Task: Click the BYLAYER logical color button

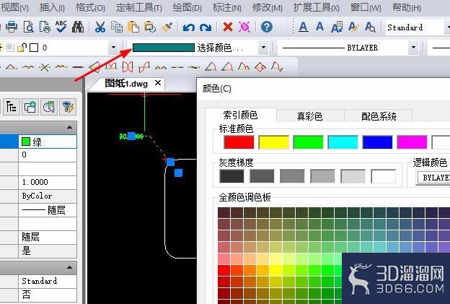Action: tap(433, 178)
